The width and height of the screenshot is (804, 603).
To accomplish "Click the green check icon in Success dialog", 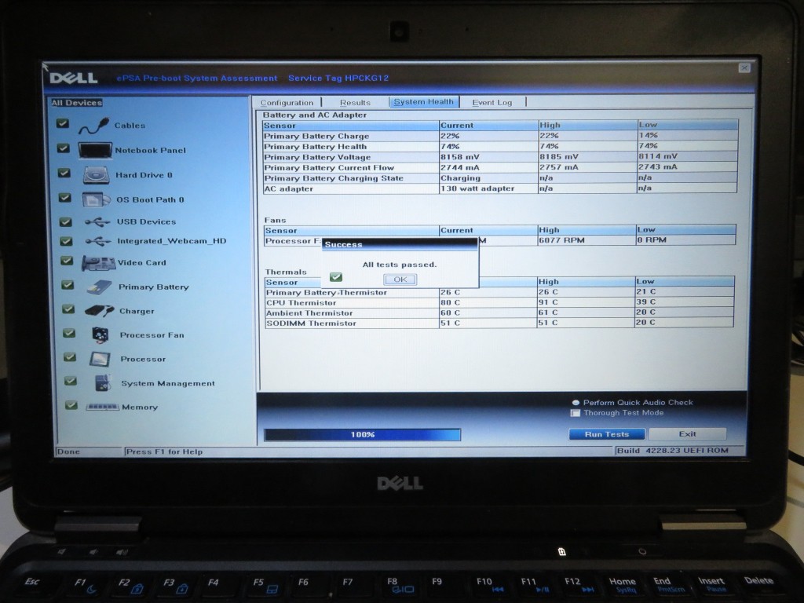I will (336, 277).
